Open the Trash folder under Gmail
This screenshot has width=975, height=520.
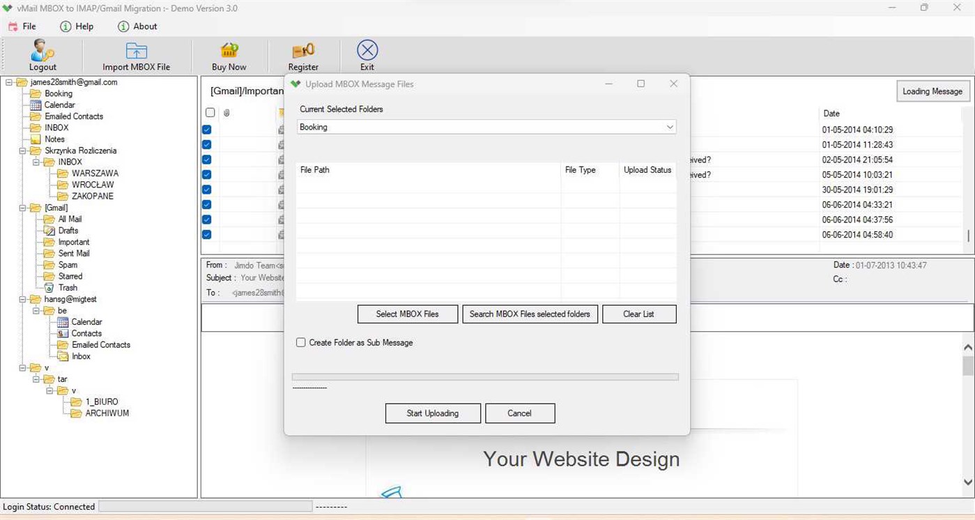[47, 287]
